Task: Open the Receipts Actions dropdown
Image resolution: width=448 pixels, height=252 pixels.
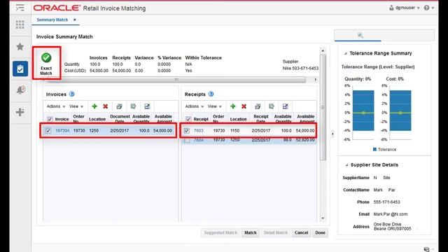Action: (x=195, y=106)
